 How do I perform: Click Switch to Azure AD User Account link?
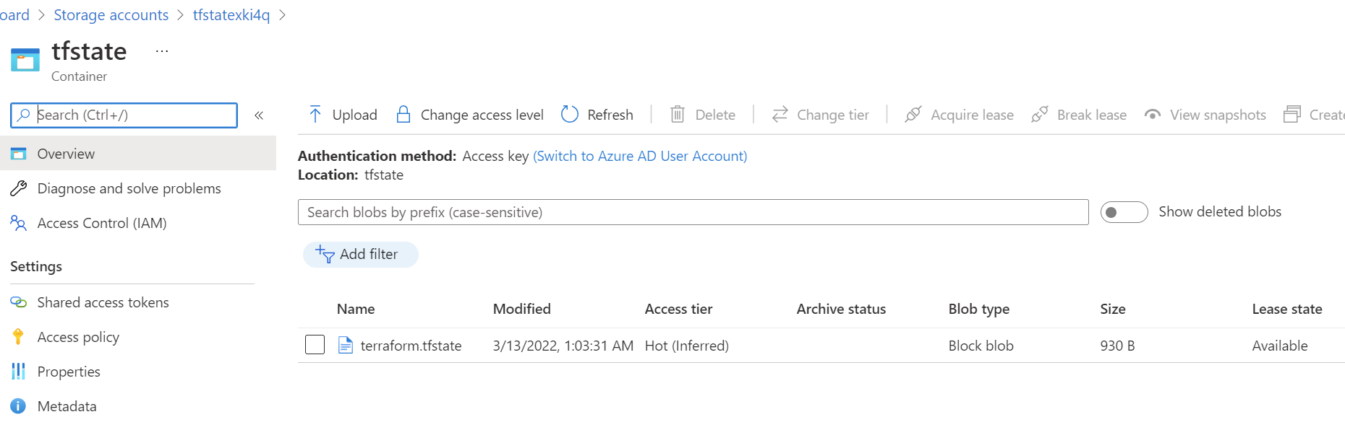640,156
